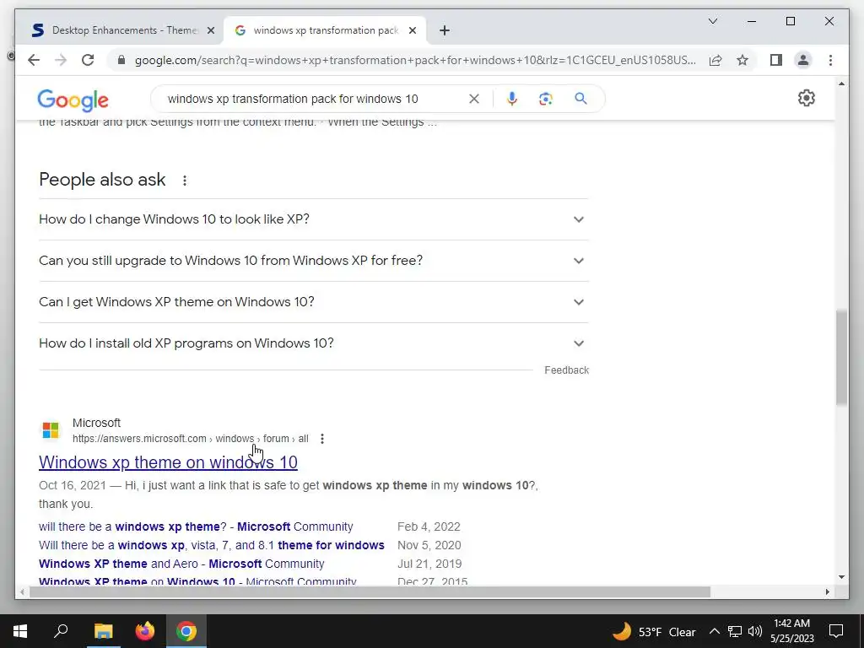Open 'will there be a windows xp theme?' link
This screenshot has height=648, width=864.
(x=196, y=526)
